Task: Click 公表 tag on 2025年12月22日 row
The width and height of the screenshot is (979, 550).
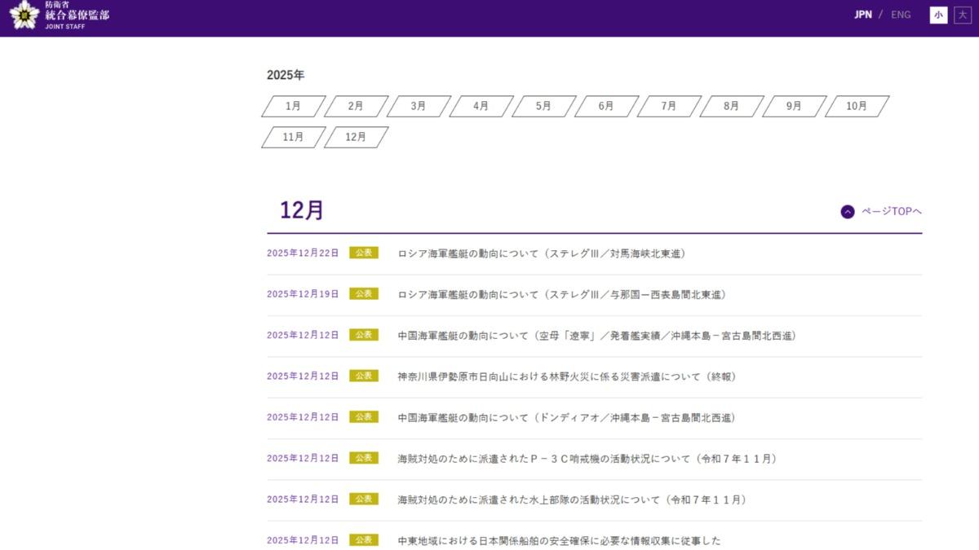Action: pos(364,253)
